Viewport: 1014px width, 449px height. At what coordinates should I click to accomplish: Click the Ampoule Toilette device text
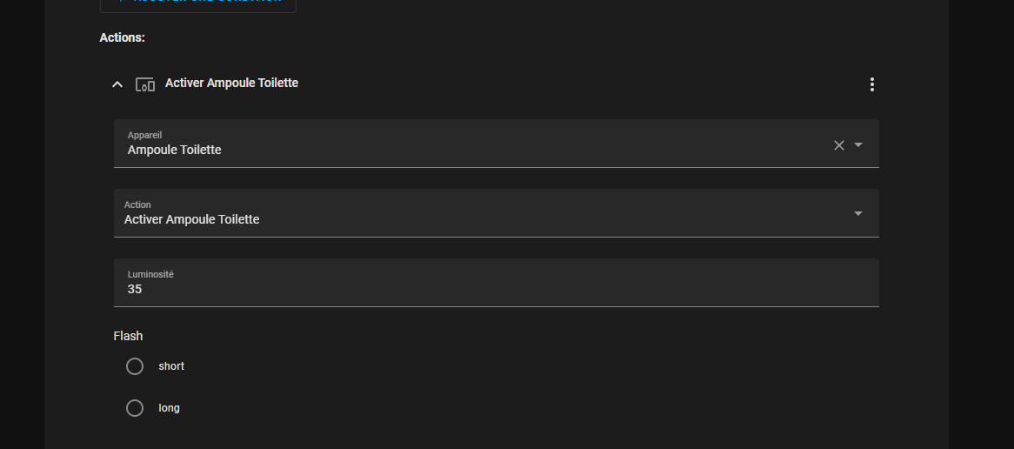pyautogui.click(x=175, y=150)
